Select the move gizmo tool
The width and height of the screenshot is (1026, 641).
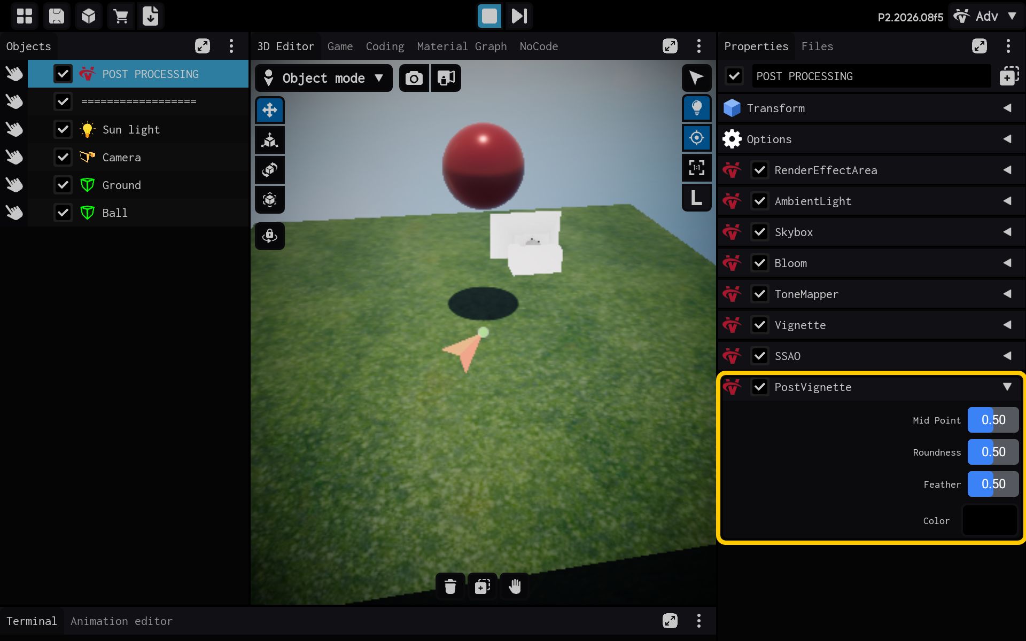(270, 110)
